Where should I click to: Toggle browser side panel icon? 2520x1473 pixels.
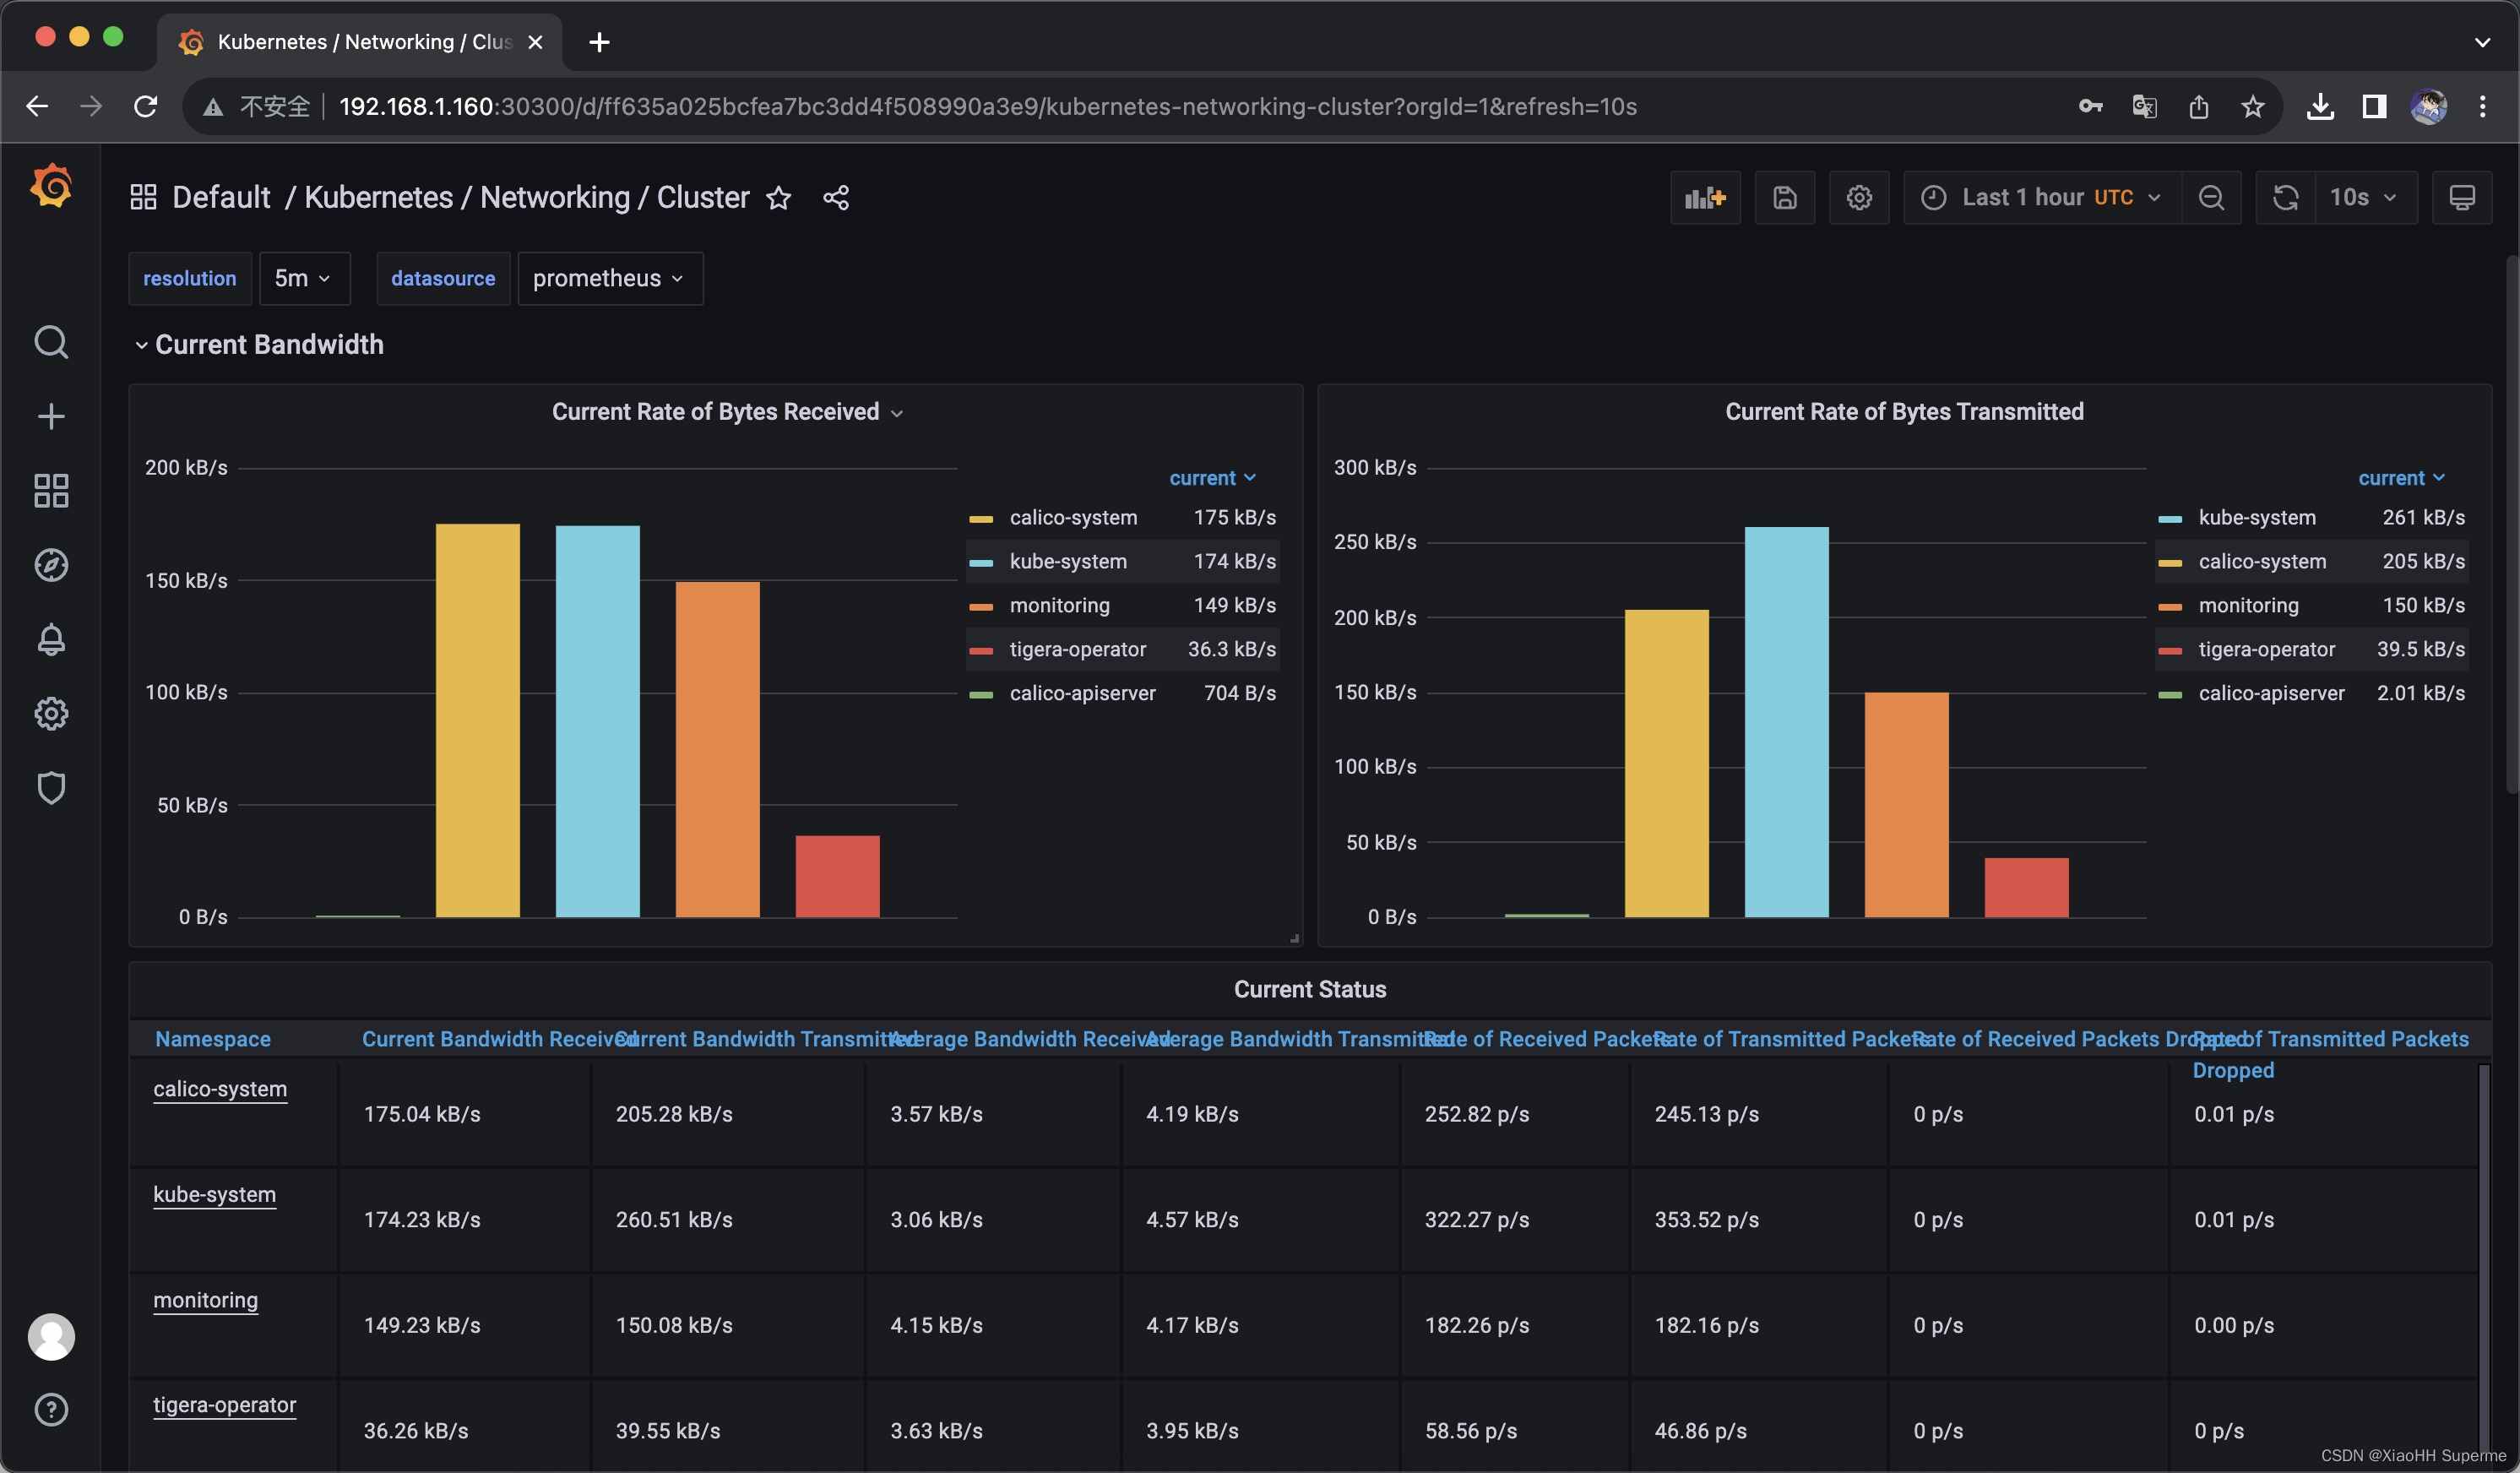[x=2374, y=106]
